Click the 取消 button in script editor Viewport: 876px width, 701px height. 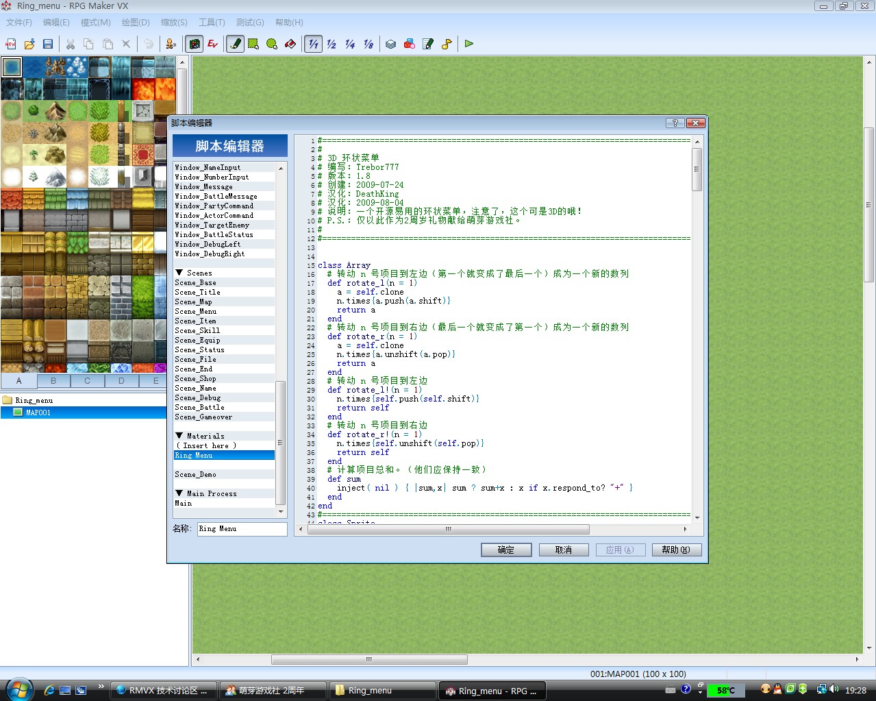(564, 550)
